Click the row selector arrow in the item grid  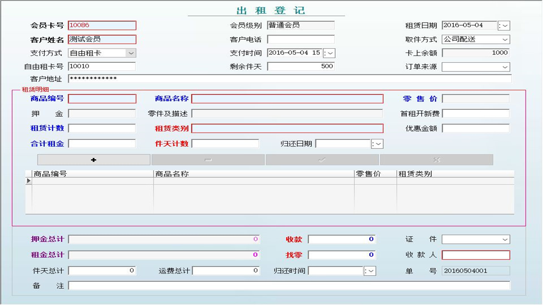28,180
